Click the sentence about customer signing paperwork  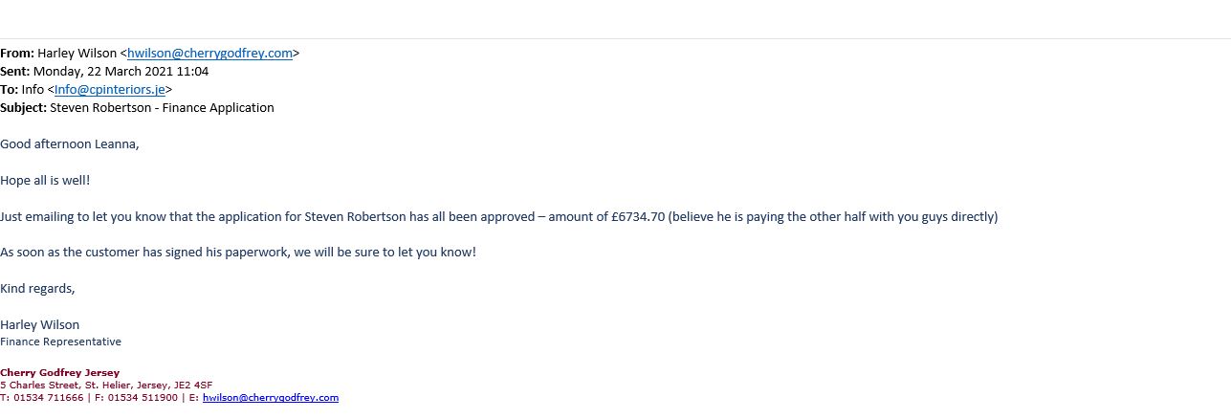click(x=237, y=253)
